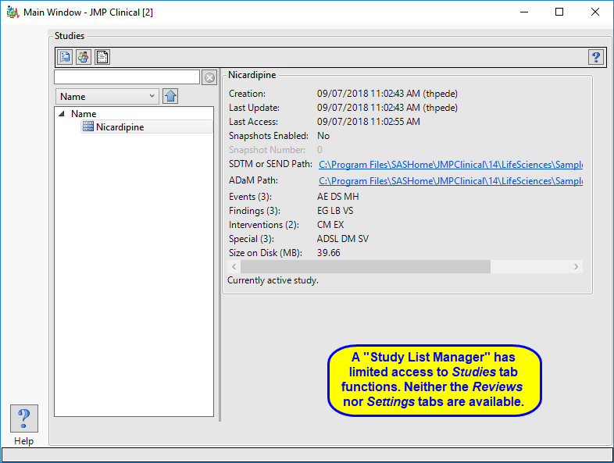Close the JMP Clinical main window
614x463 pixels.
[595, 12]
